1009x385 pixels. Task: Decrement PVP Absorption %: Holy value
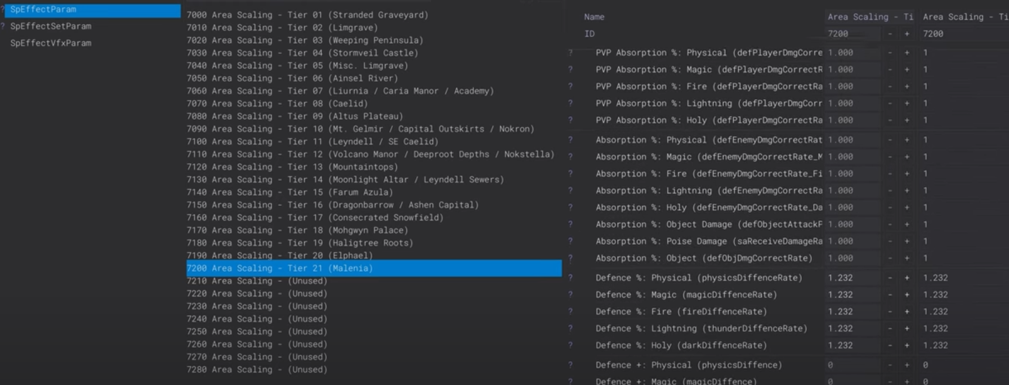[x=890, y=120]
